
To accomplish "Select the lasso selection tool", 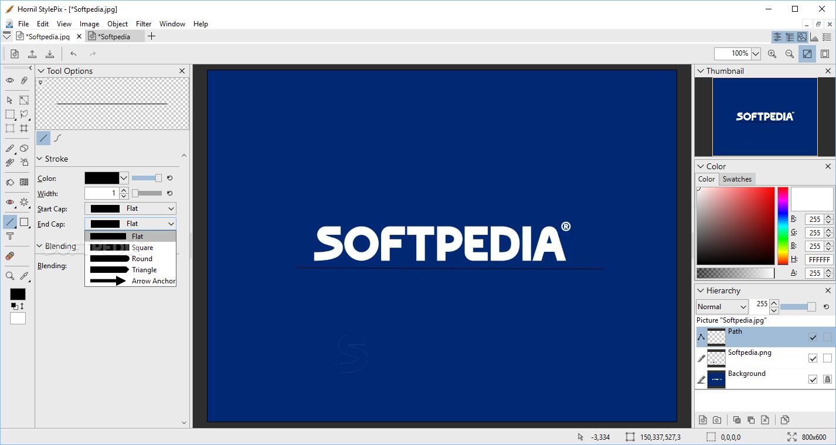I will (x=24, y=114).
